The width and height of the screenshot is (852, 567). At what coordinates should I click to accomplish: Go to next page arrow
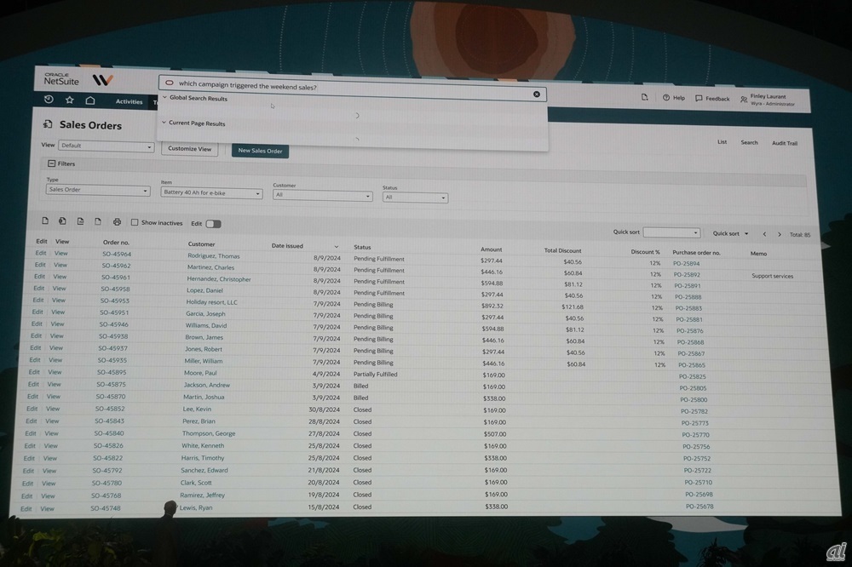(780, 235)
